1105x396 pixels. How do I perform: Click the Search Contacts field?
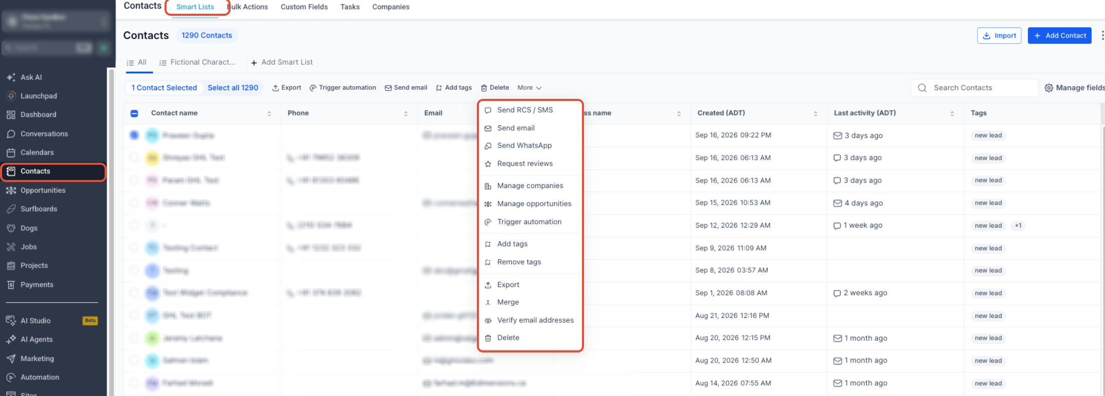coord(974,88)
